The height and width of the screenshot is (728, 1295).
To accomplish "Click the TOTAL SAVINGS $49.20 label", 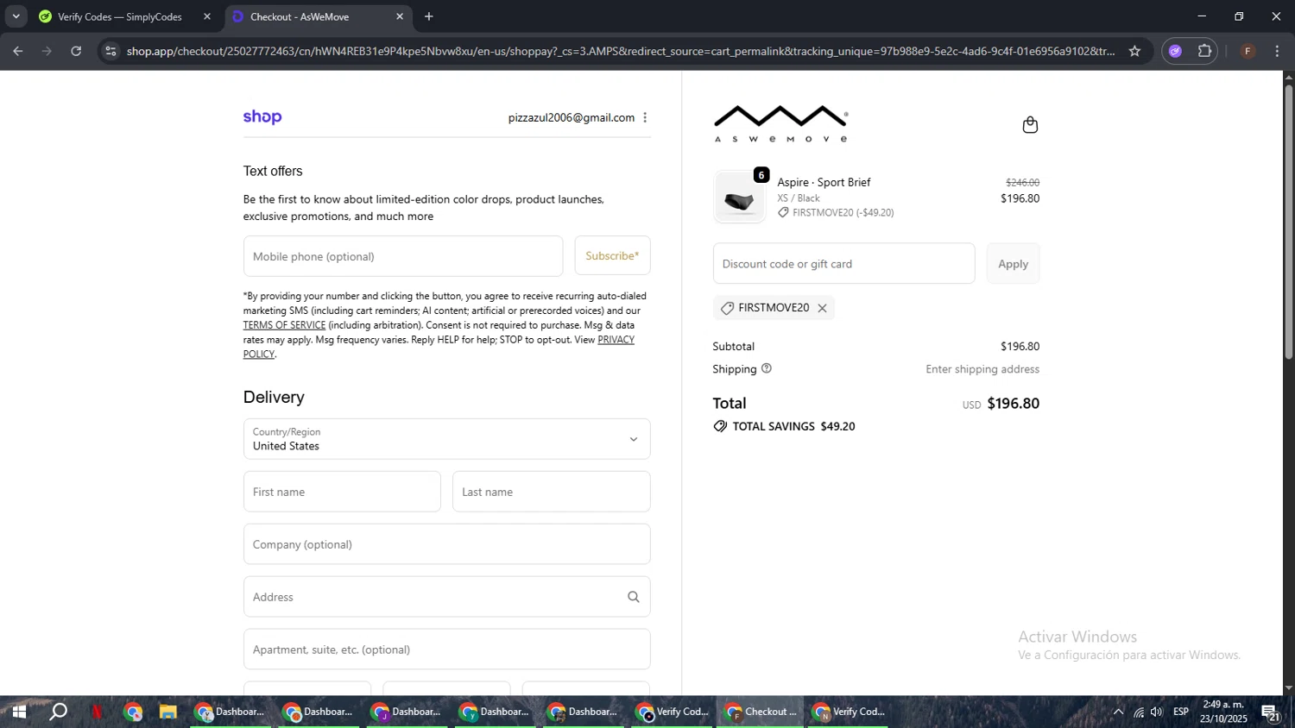I will click(793, 426).
